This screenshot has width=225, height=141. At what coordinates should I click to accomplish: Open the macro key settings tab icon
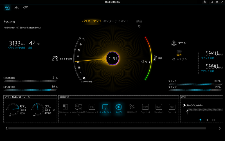coord(25,8)
